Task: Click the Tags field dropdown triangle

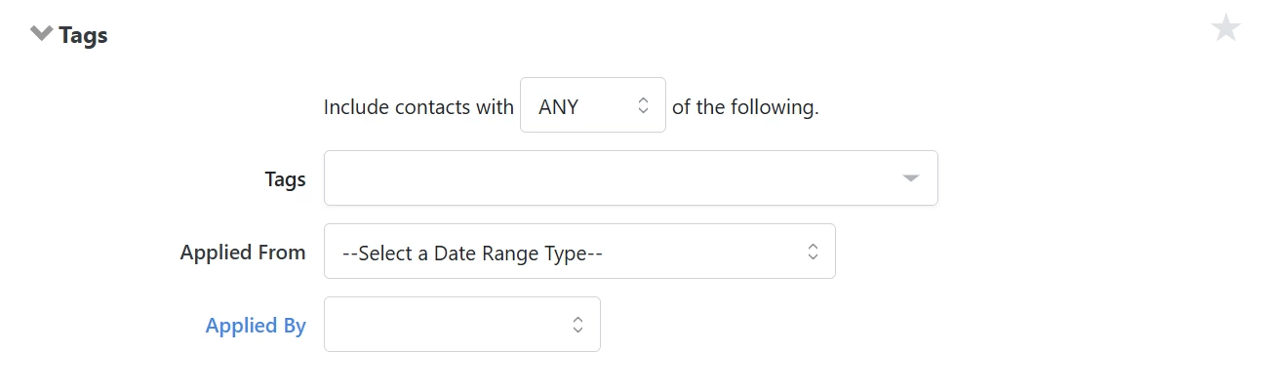Action: [910, 178]
